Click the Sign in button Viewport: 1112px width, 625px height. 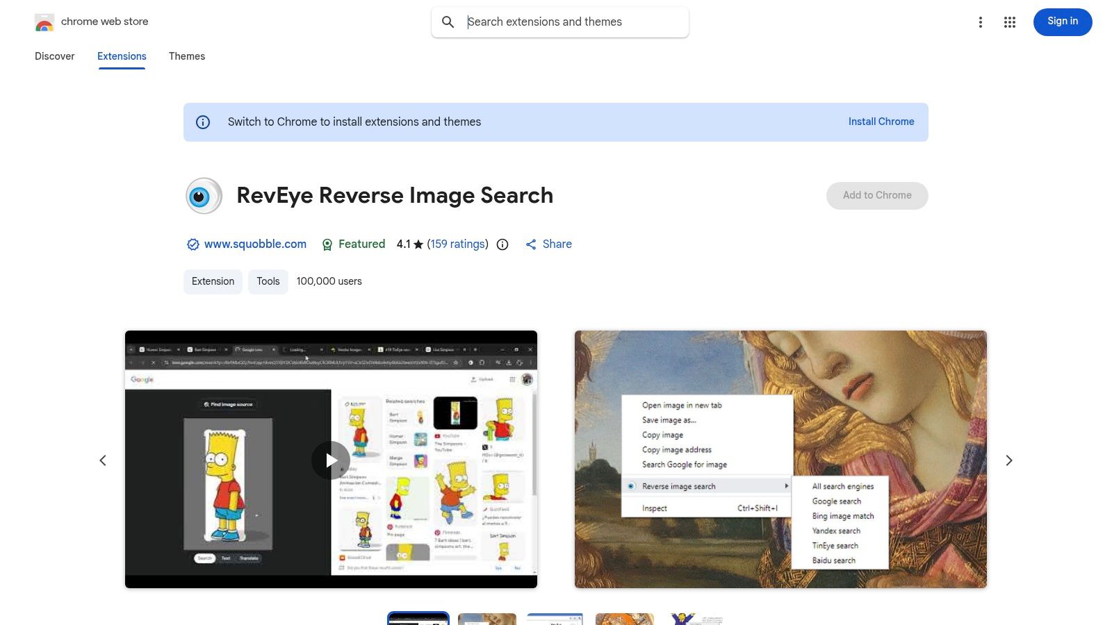click(1063, 22)
